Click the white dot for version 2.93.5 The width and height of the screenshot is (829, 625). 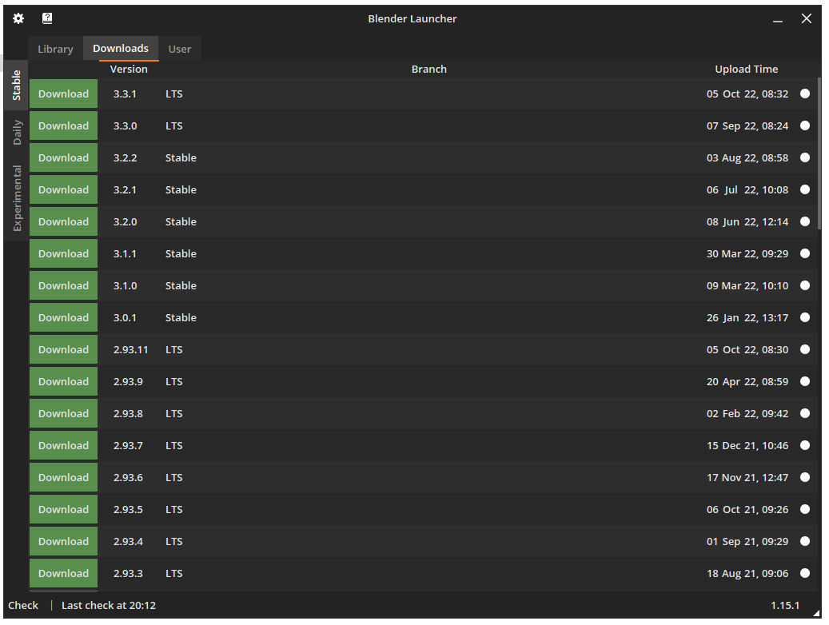805,510
